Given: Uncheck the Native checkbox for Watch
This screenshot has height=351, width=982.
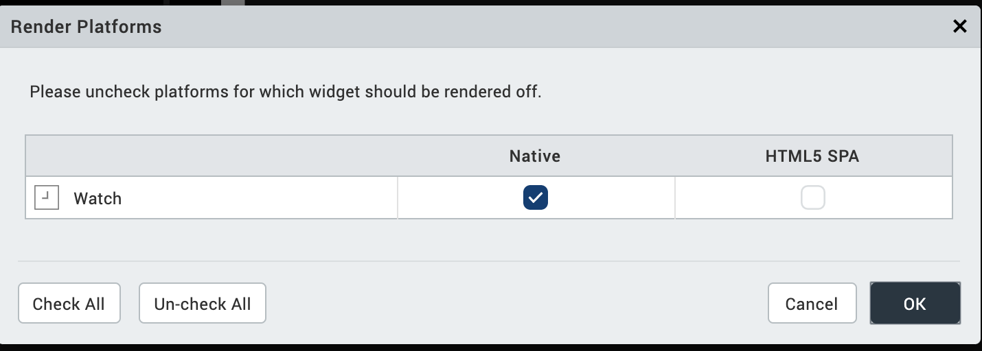Looking at the screenshot, I should click(536, 198).
